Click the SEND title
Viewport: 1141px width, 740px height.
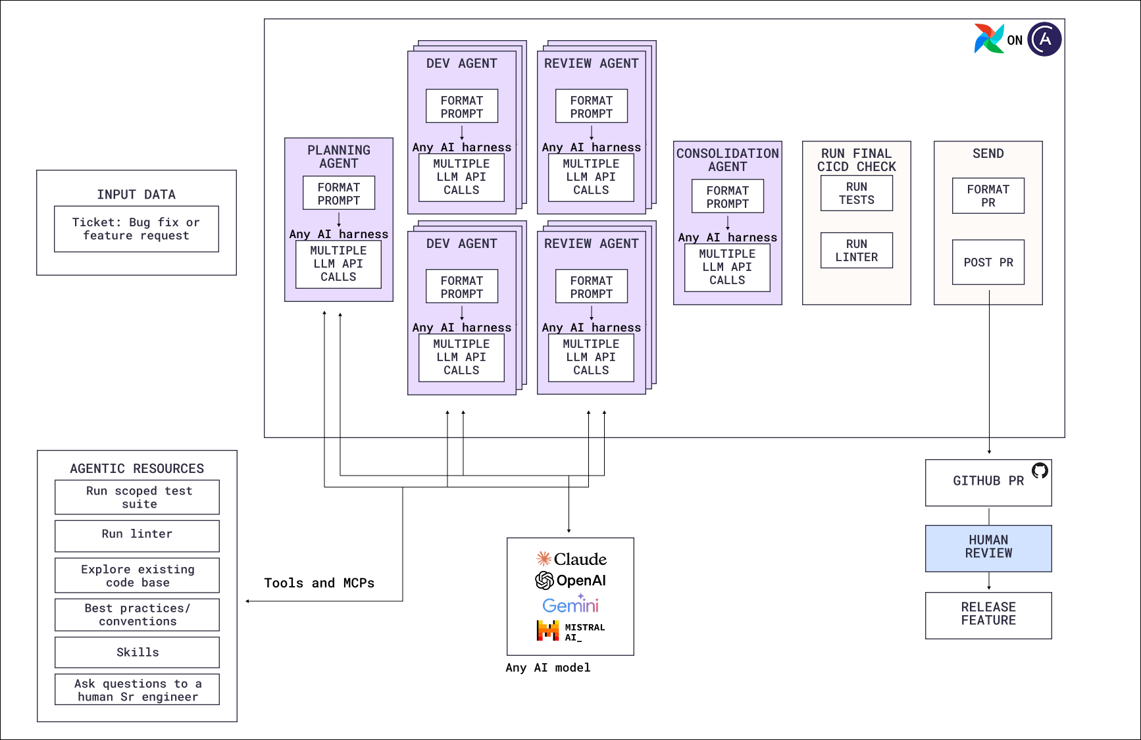pyautogui.click(x=988, y=153)
